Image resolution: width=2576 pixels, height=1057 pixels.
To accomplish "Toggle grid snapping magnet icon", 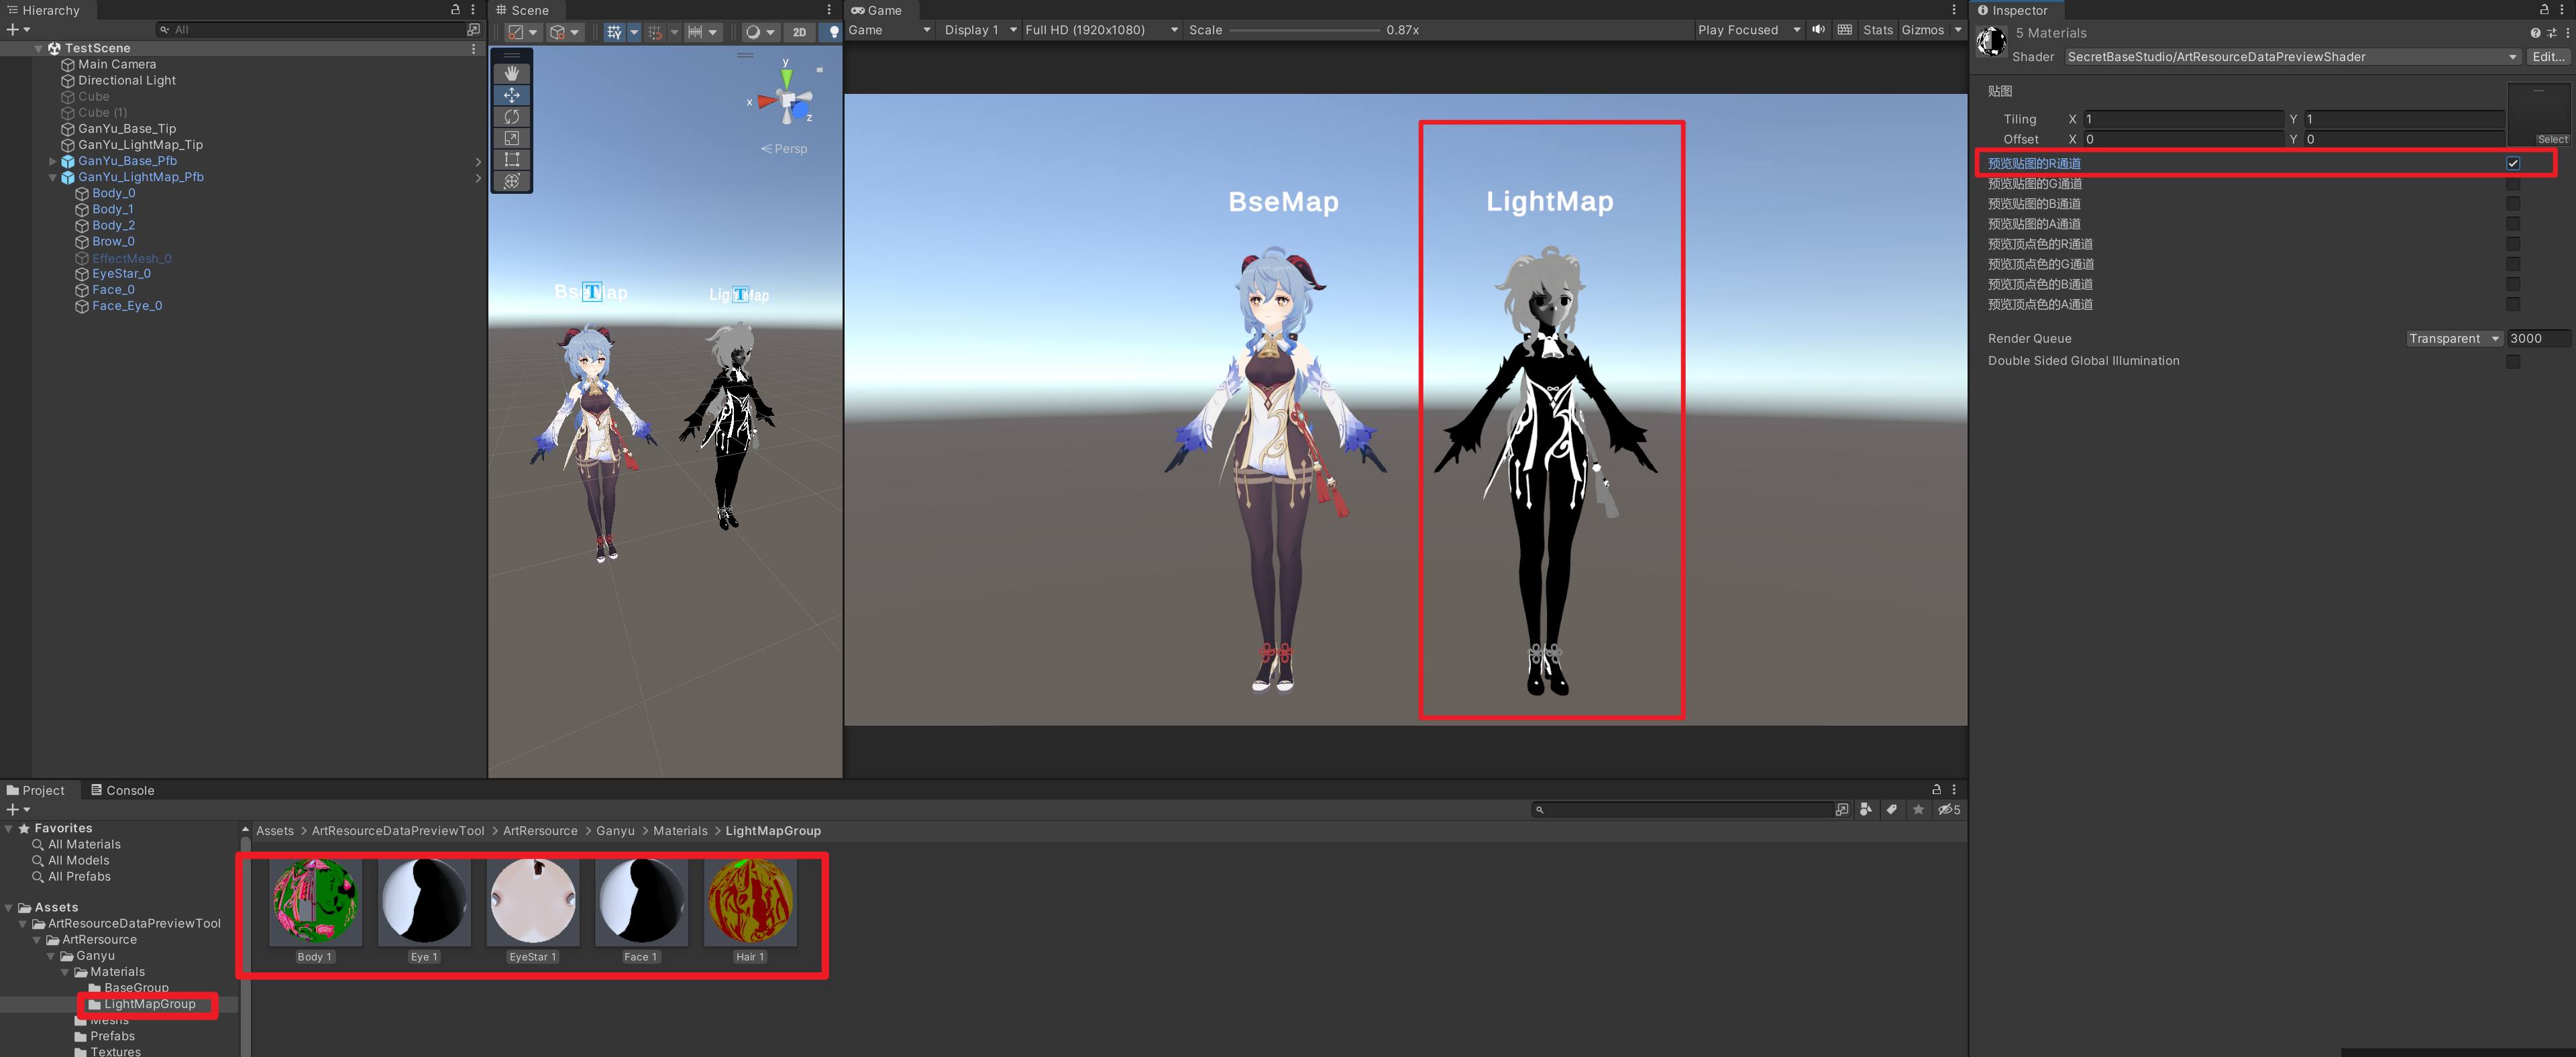I will pos(655,32).
